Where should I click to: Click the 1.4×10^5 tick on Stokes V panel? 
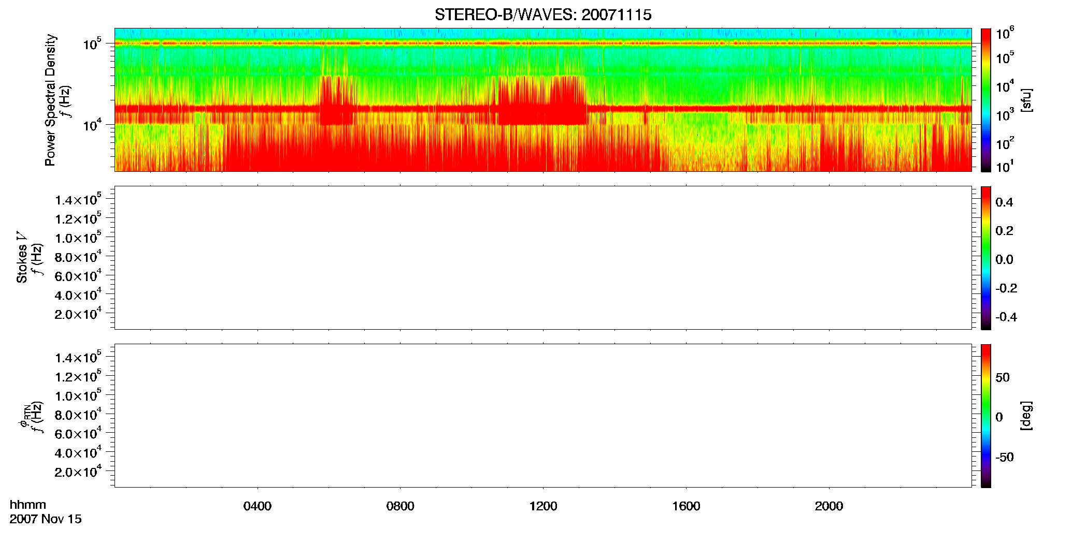coord(78,199)
